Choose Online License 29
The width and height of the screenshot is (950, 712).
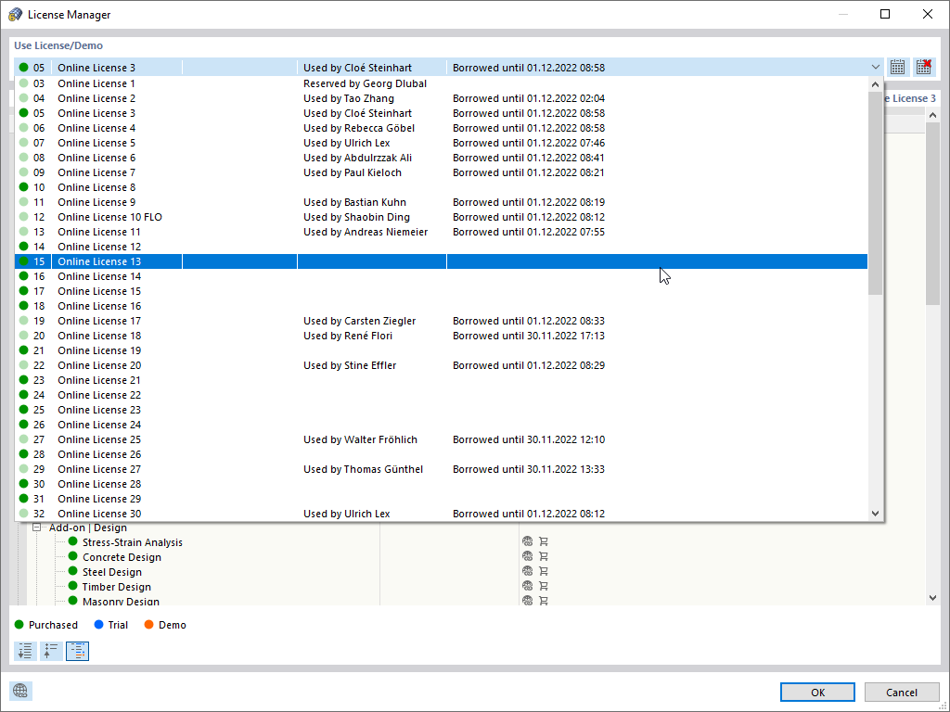[x=441, y=499]
